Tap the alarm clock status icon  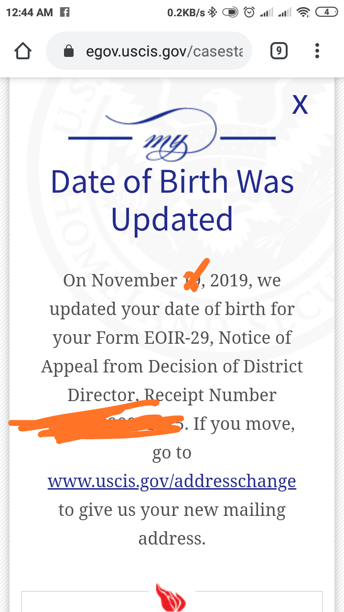(x=249, y=13)
